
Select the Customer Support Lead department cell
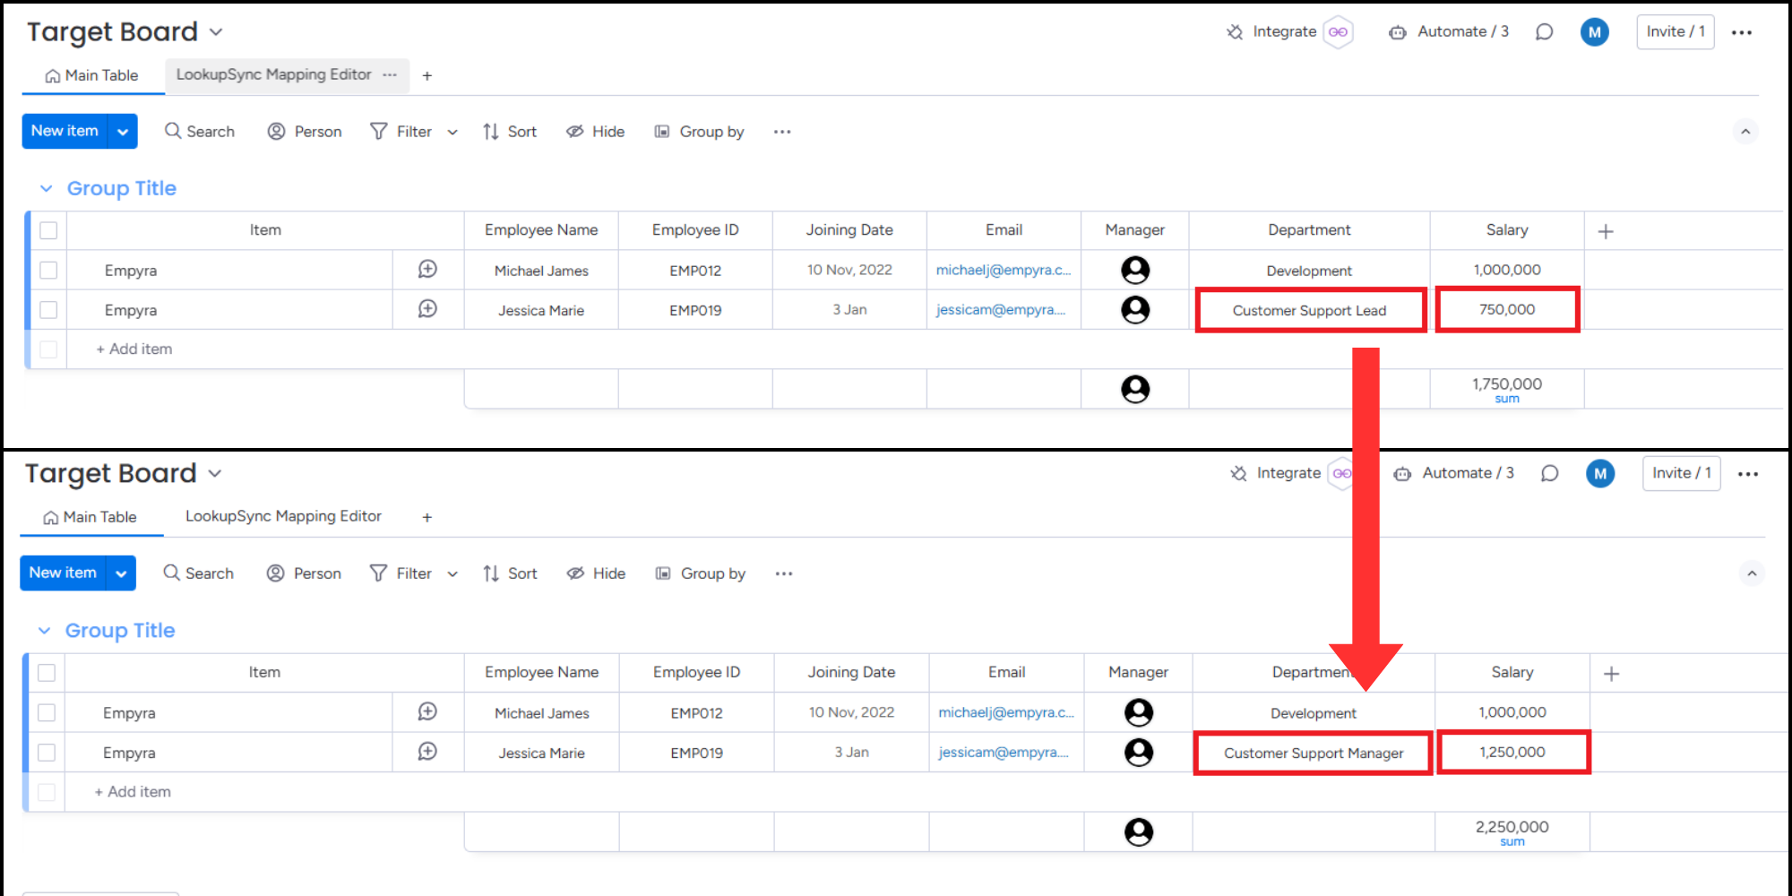click(1310, 310)
